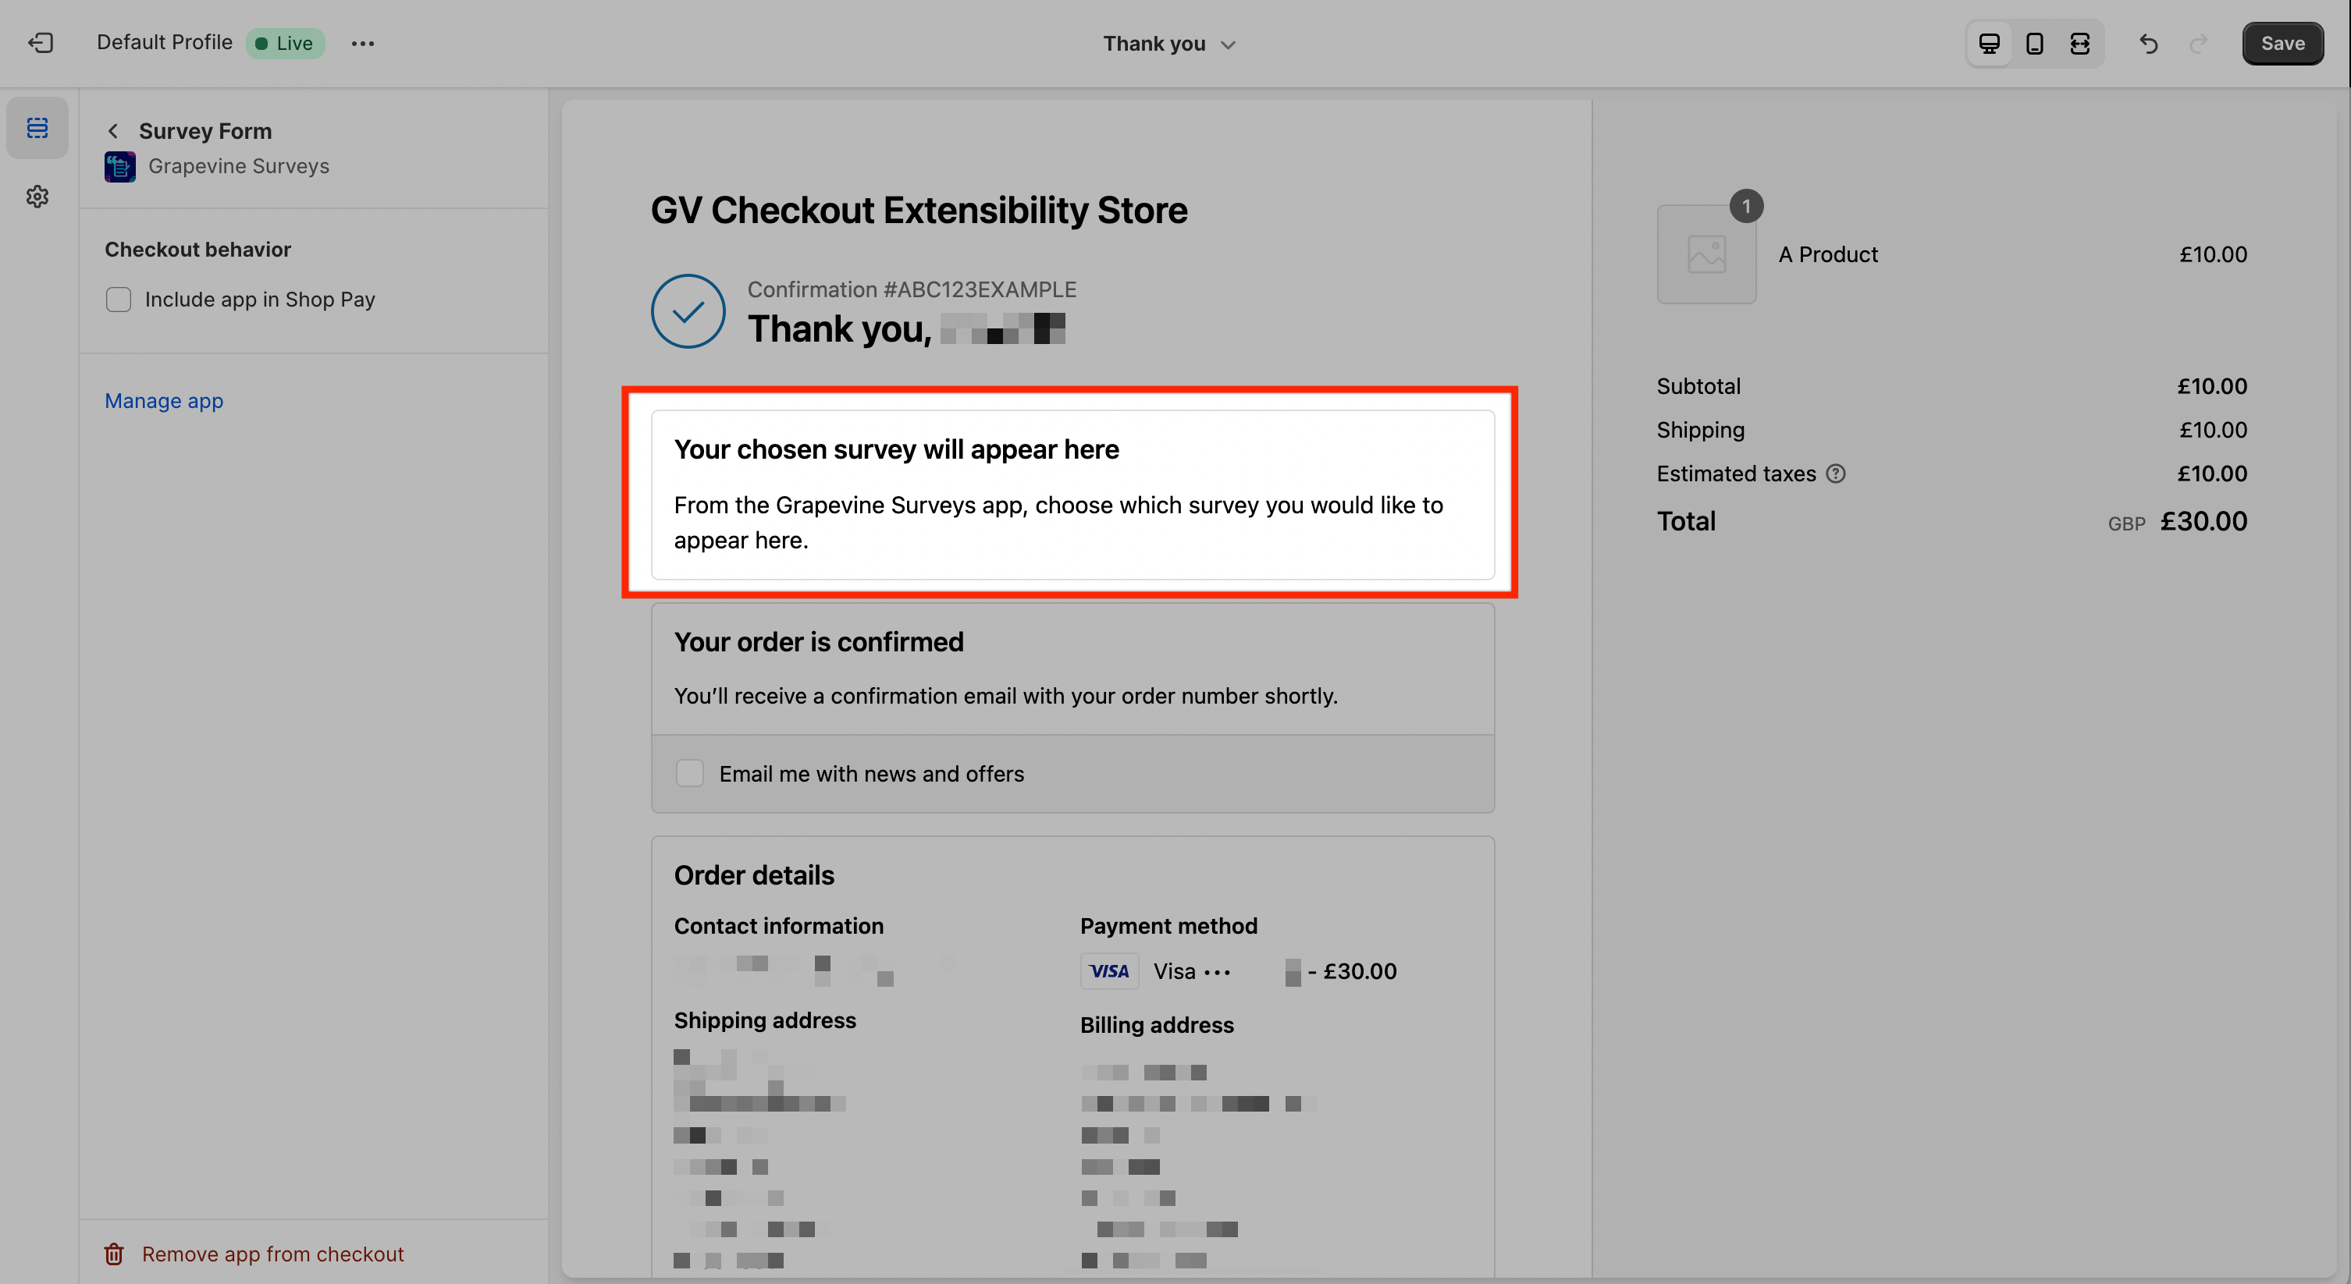
Task: Check Email me with news and offers
Action: click(690, 773)
